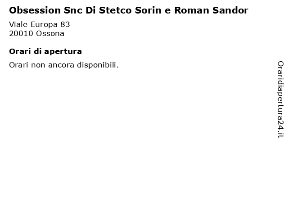Image resolution: width=288 pixels, height=216 pixels.
Task: Click the "Orari non ancora disponibili." message
Action: [64, 65]
